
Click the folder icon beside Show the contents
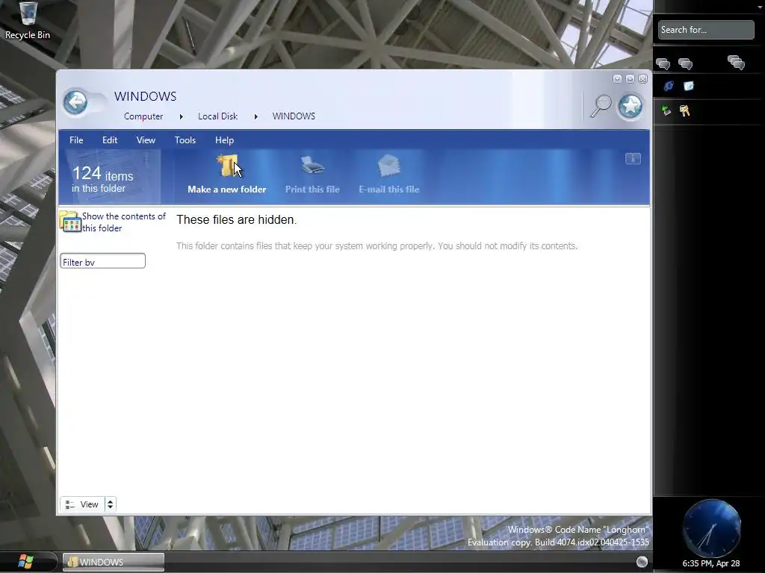[x=70, y=221]
